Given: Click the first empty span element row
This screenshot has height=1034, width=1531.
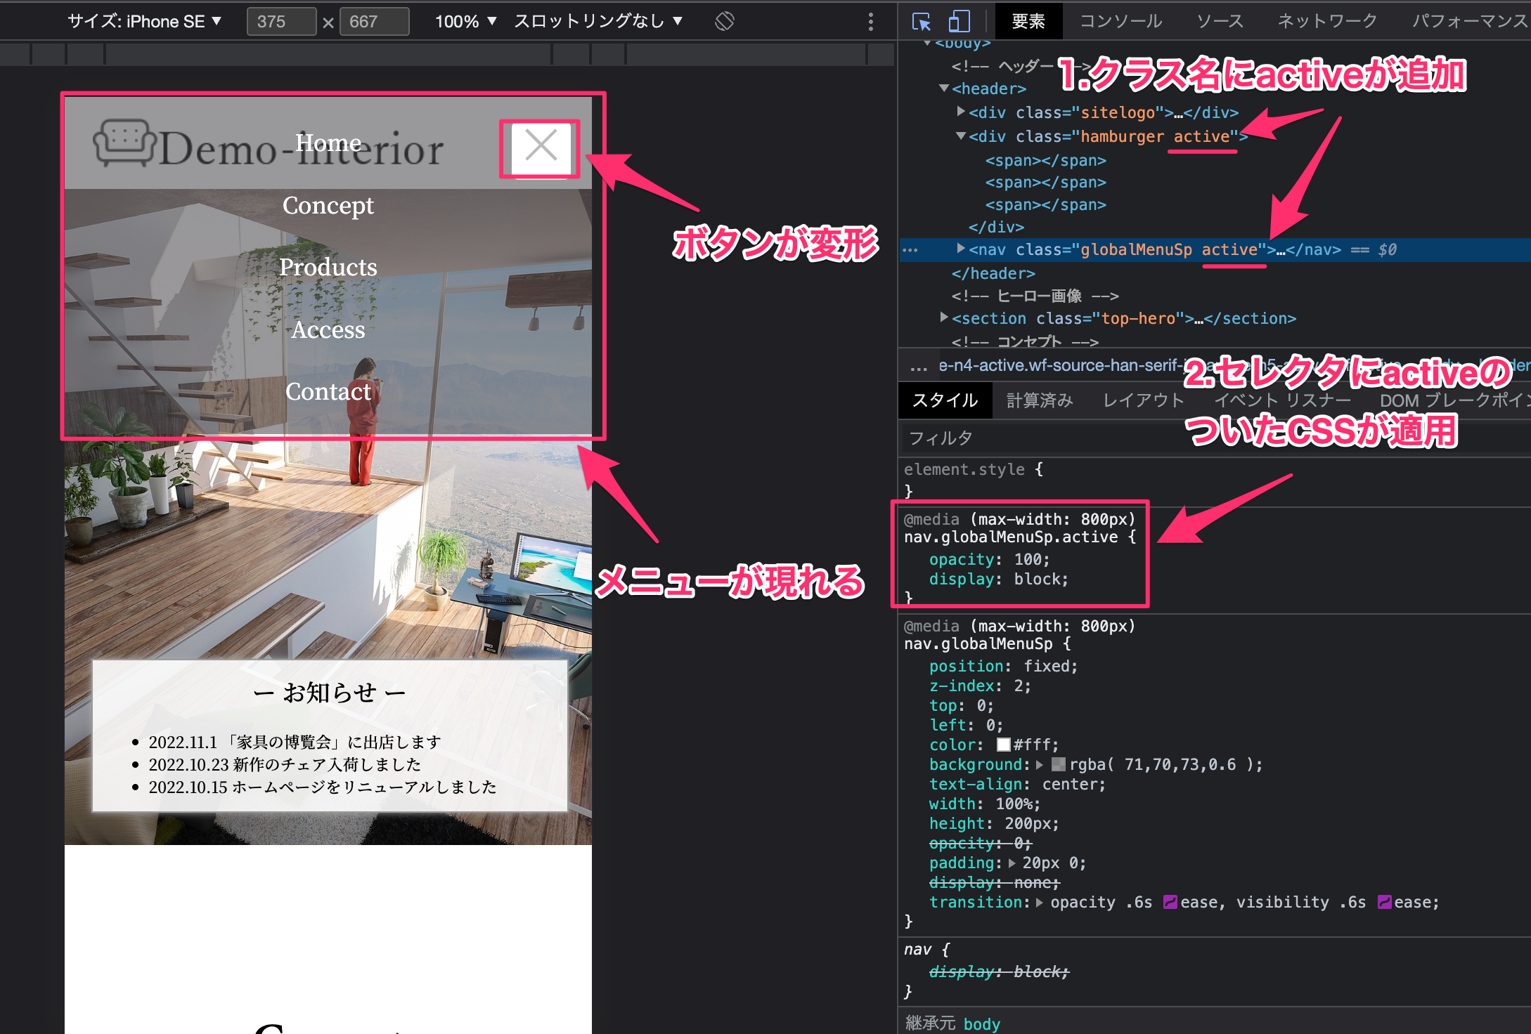Looking at the screenshot, I should click(1045, 160).
